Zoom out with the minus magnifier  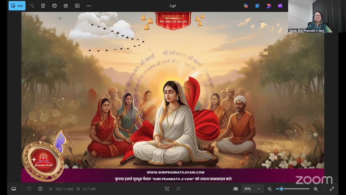tap(270, 189)
